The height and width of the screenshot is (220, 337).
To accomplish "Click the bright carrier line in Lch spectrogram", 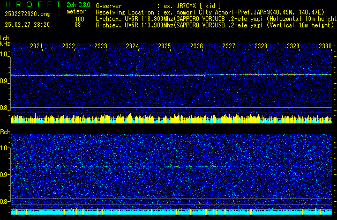I will tap(171, 75).
